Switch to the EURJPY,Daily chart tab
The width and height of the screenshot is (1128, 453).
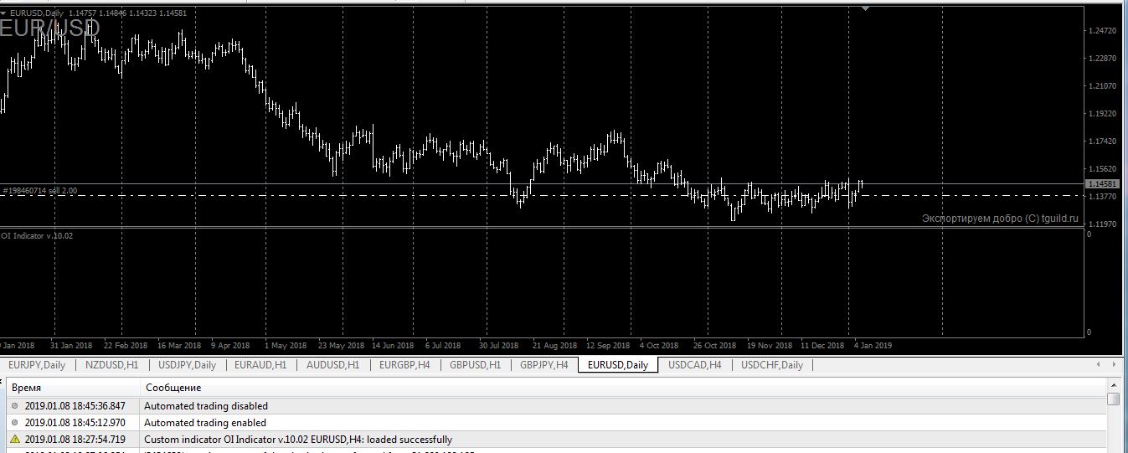37,365
